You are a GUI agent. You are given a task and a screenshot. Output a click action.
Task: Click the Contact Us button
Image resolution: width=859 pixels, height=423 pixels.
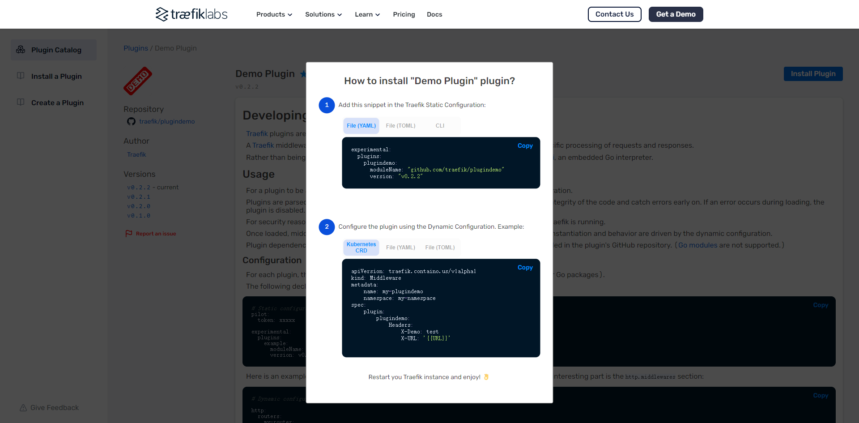(x=614, y=14)
